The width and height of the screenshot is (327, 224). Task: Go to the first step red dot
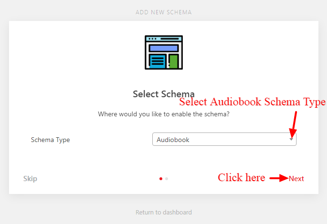click(161, 179)
